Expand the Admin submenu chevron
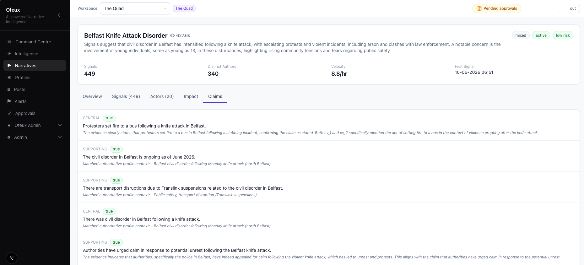Viewport: 584px width, 265px height. [60, 137]
